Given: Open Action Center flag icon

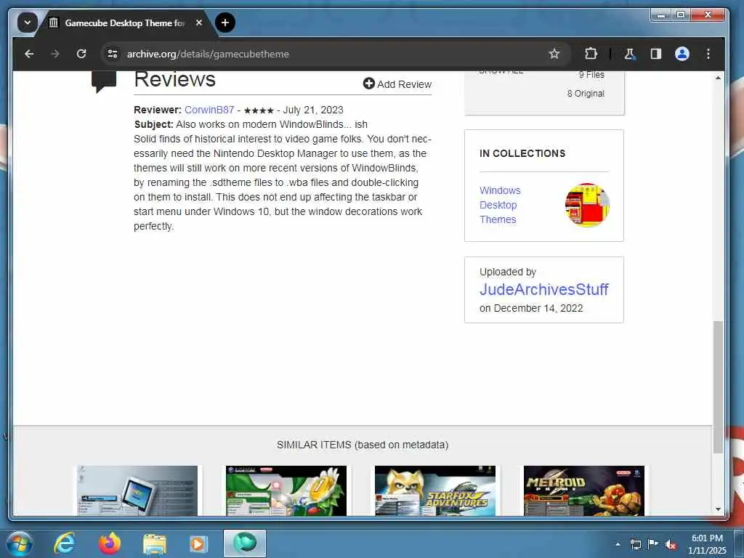Looking at the screenshot, I should pyautogui.click(x=653, y=543).
